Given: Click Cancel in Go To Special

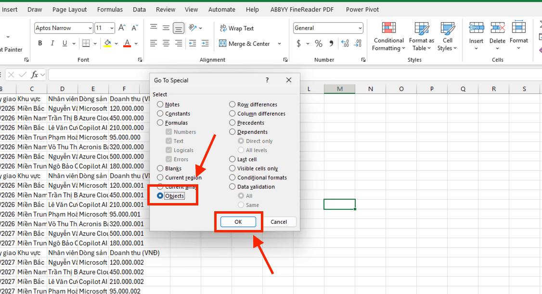Looking at the screenshot, I should click(x=279, y=222).
